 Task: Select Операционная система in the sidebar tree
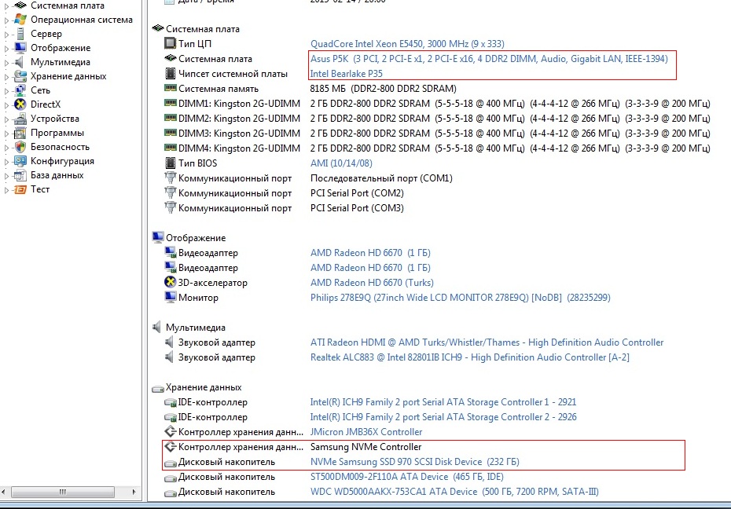[82, 20]
